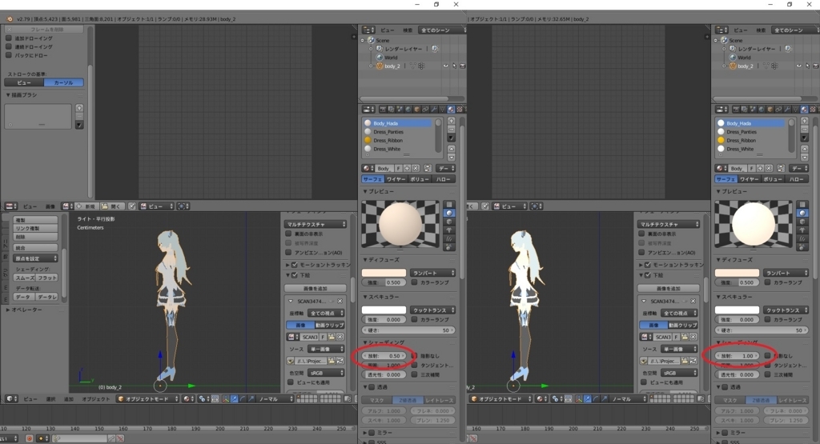Open Texture properties tab in left window
The width and height of the screenshot is (820, 444).
click(x=460, y=109)
